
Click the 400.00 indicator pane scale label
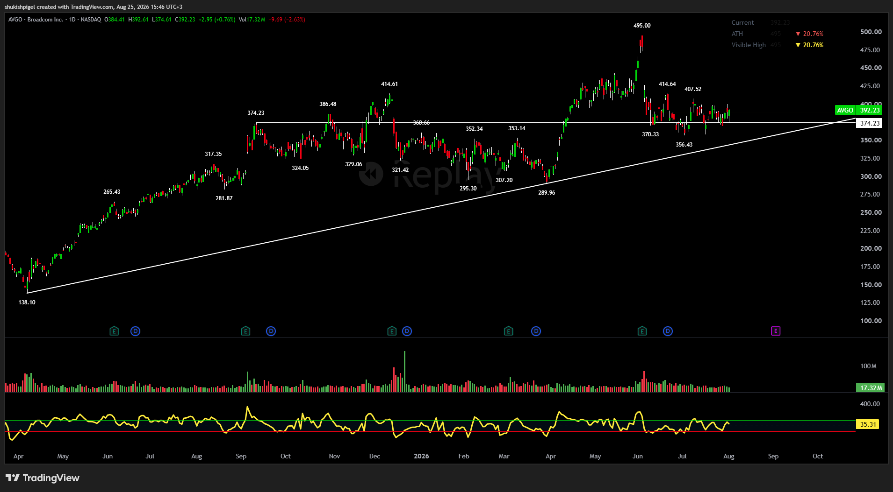click(870, 404)
